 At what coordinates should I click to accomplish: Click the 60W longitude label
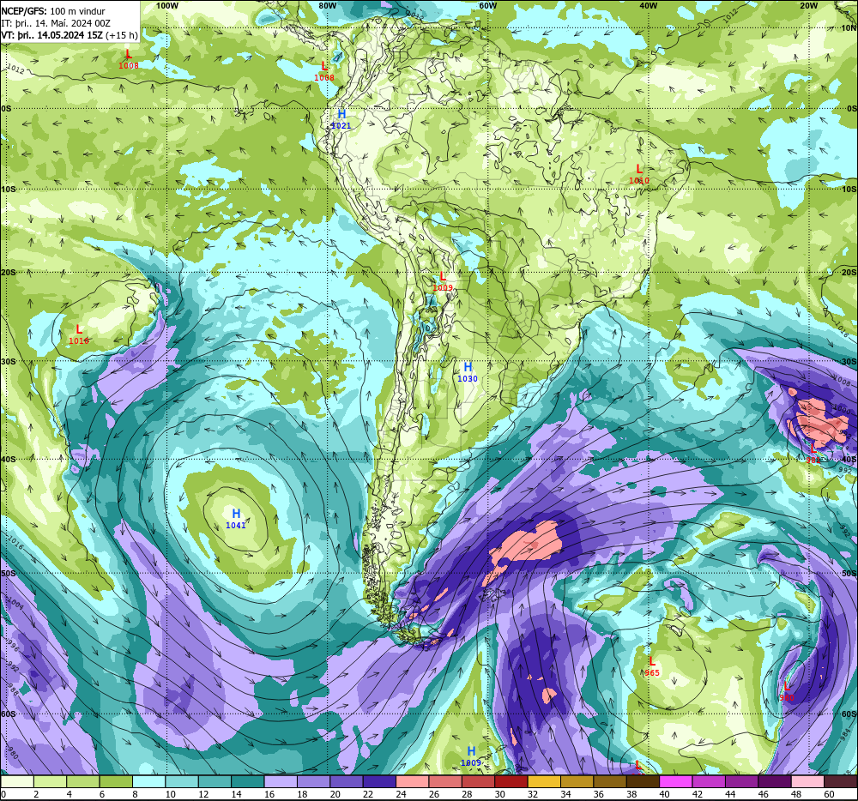click(x=487, y=5)
